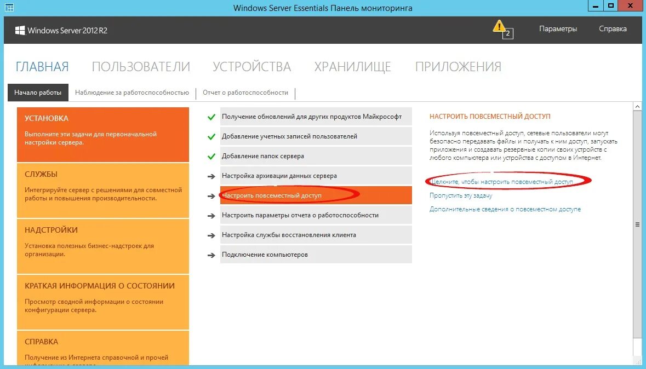Viewport: 646px width, 369px height.
Task: Switch to the ПОЛЬЗОВАТЕЛИ section
Action: point(141,67)
